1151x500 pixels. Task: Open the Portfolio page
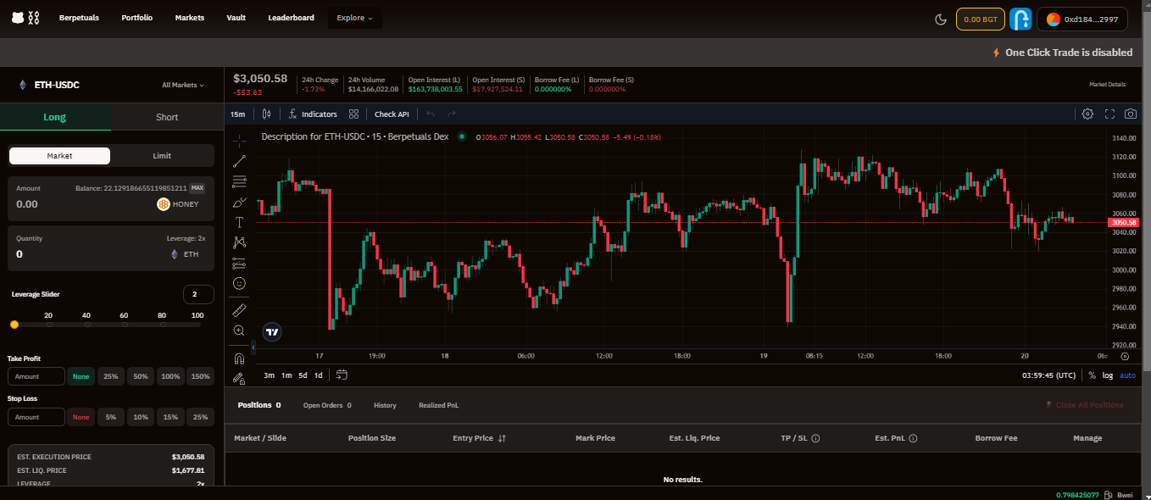pos(137,18)
